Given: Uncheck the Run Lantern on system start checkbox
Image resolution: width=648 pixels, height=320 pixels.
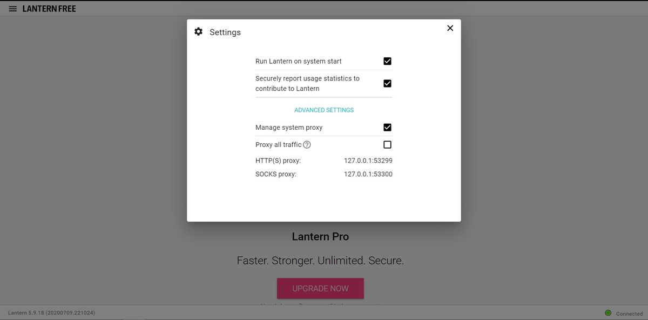Looking at the screenshot, I should pyautogui.click(x=387, y=61).
